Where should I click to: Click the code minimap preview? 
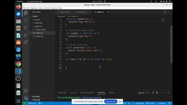pyautogui.click(x=164, y=20)
